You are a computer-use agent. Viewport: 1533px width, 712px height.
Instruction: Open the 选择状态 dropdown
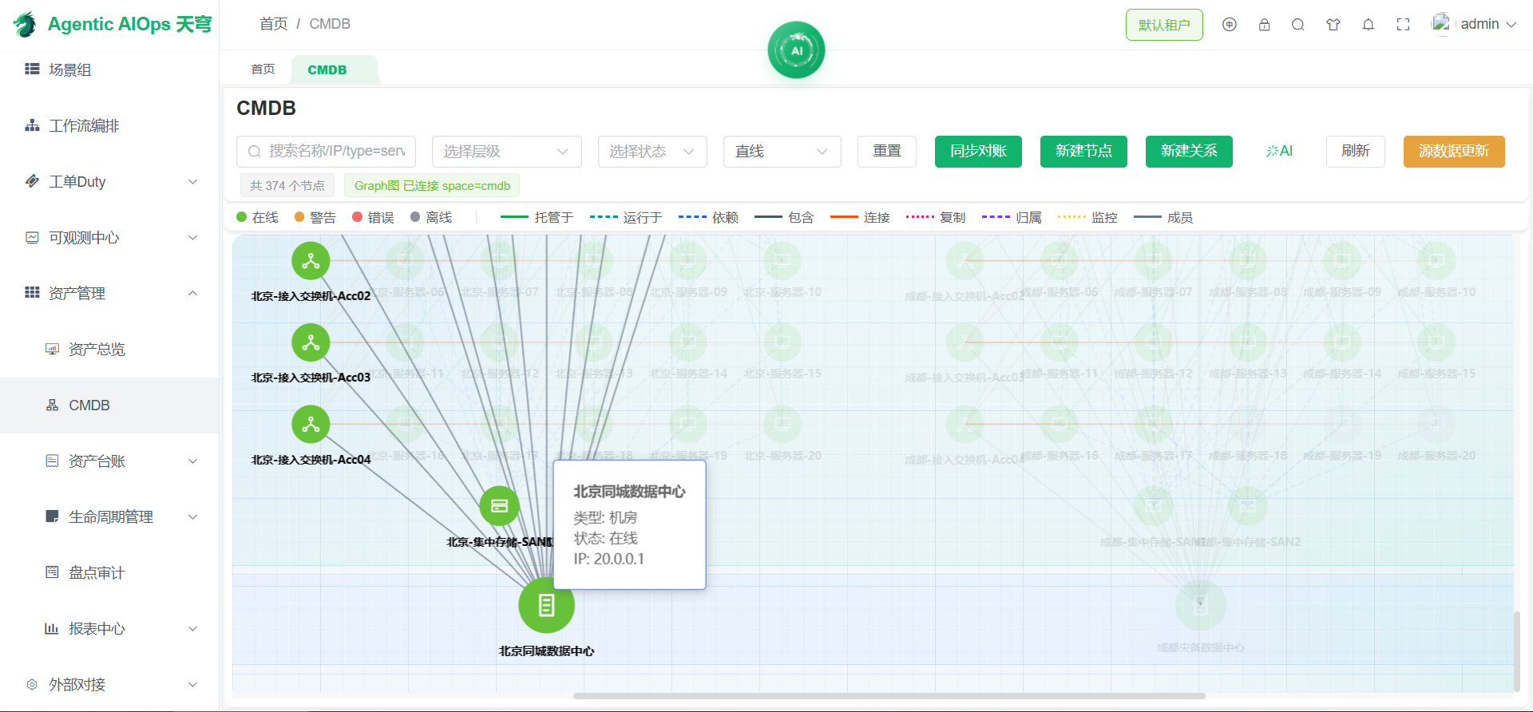652,152
